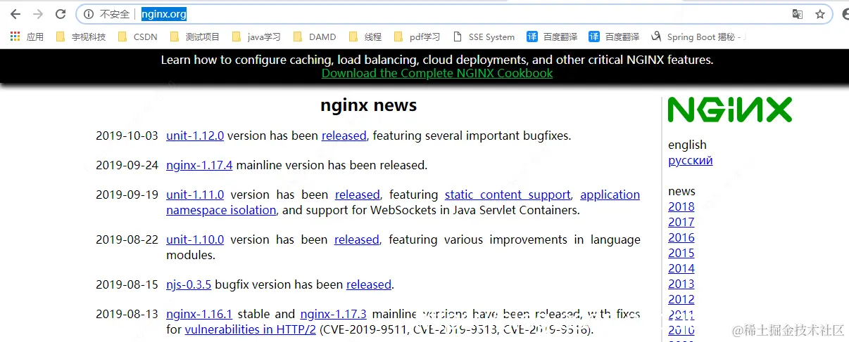The width and height of the screenshot is (849, 342).
Task: Open the pdf学习 bookmark folder
Action: (417, 37)
